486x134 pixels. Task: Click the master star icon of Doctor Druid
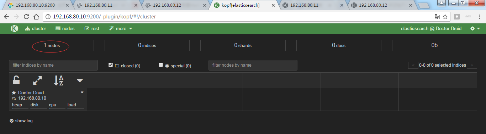coord(14,93)
